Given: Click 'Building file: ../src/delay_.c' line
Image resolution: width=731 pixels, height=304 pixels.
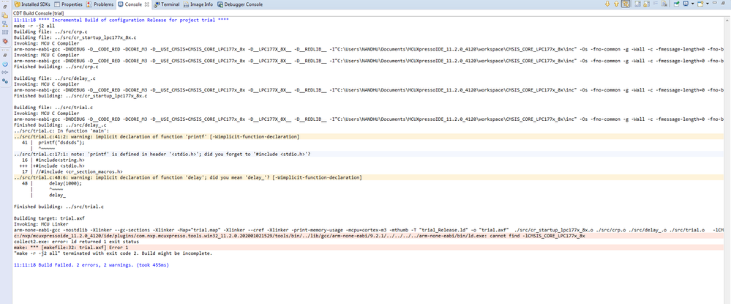Looking at the screenshot, I should pyautogui.click(x=55, y=78).
